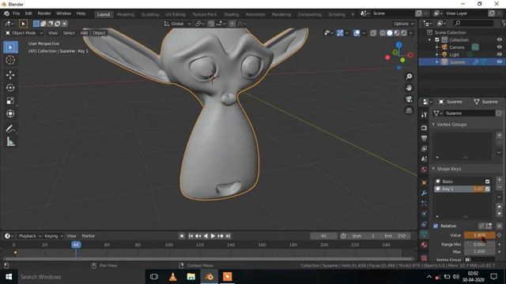506x284 pixels.
Task: Click the viewport Select menu
Action: (x=69, y=33)
